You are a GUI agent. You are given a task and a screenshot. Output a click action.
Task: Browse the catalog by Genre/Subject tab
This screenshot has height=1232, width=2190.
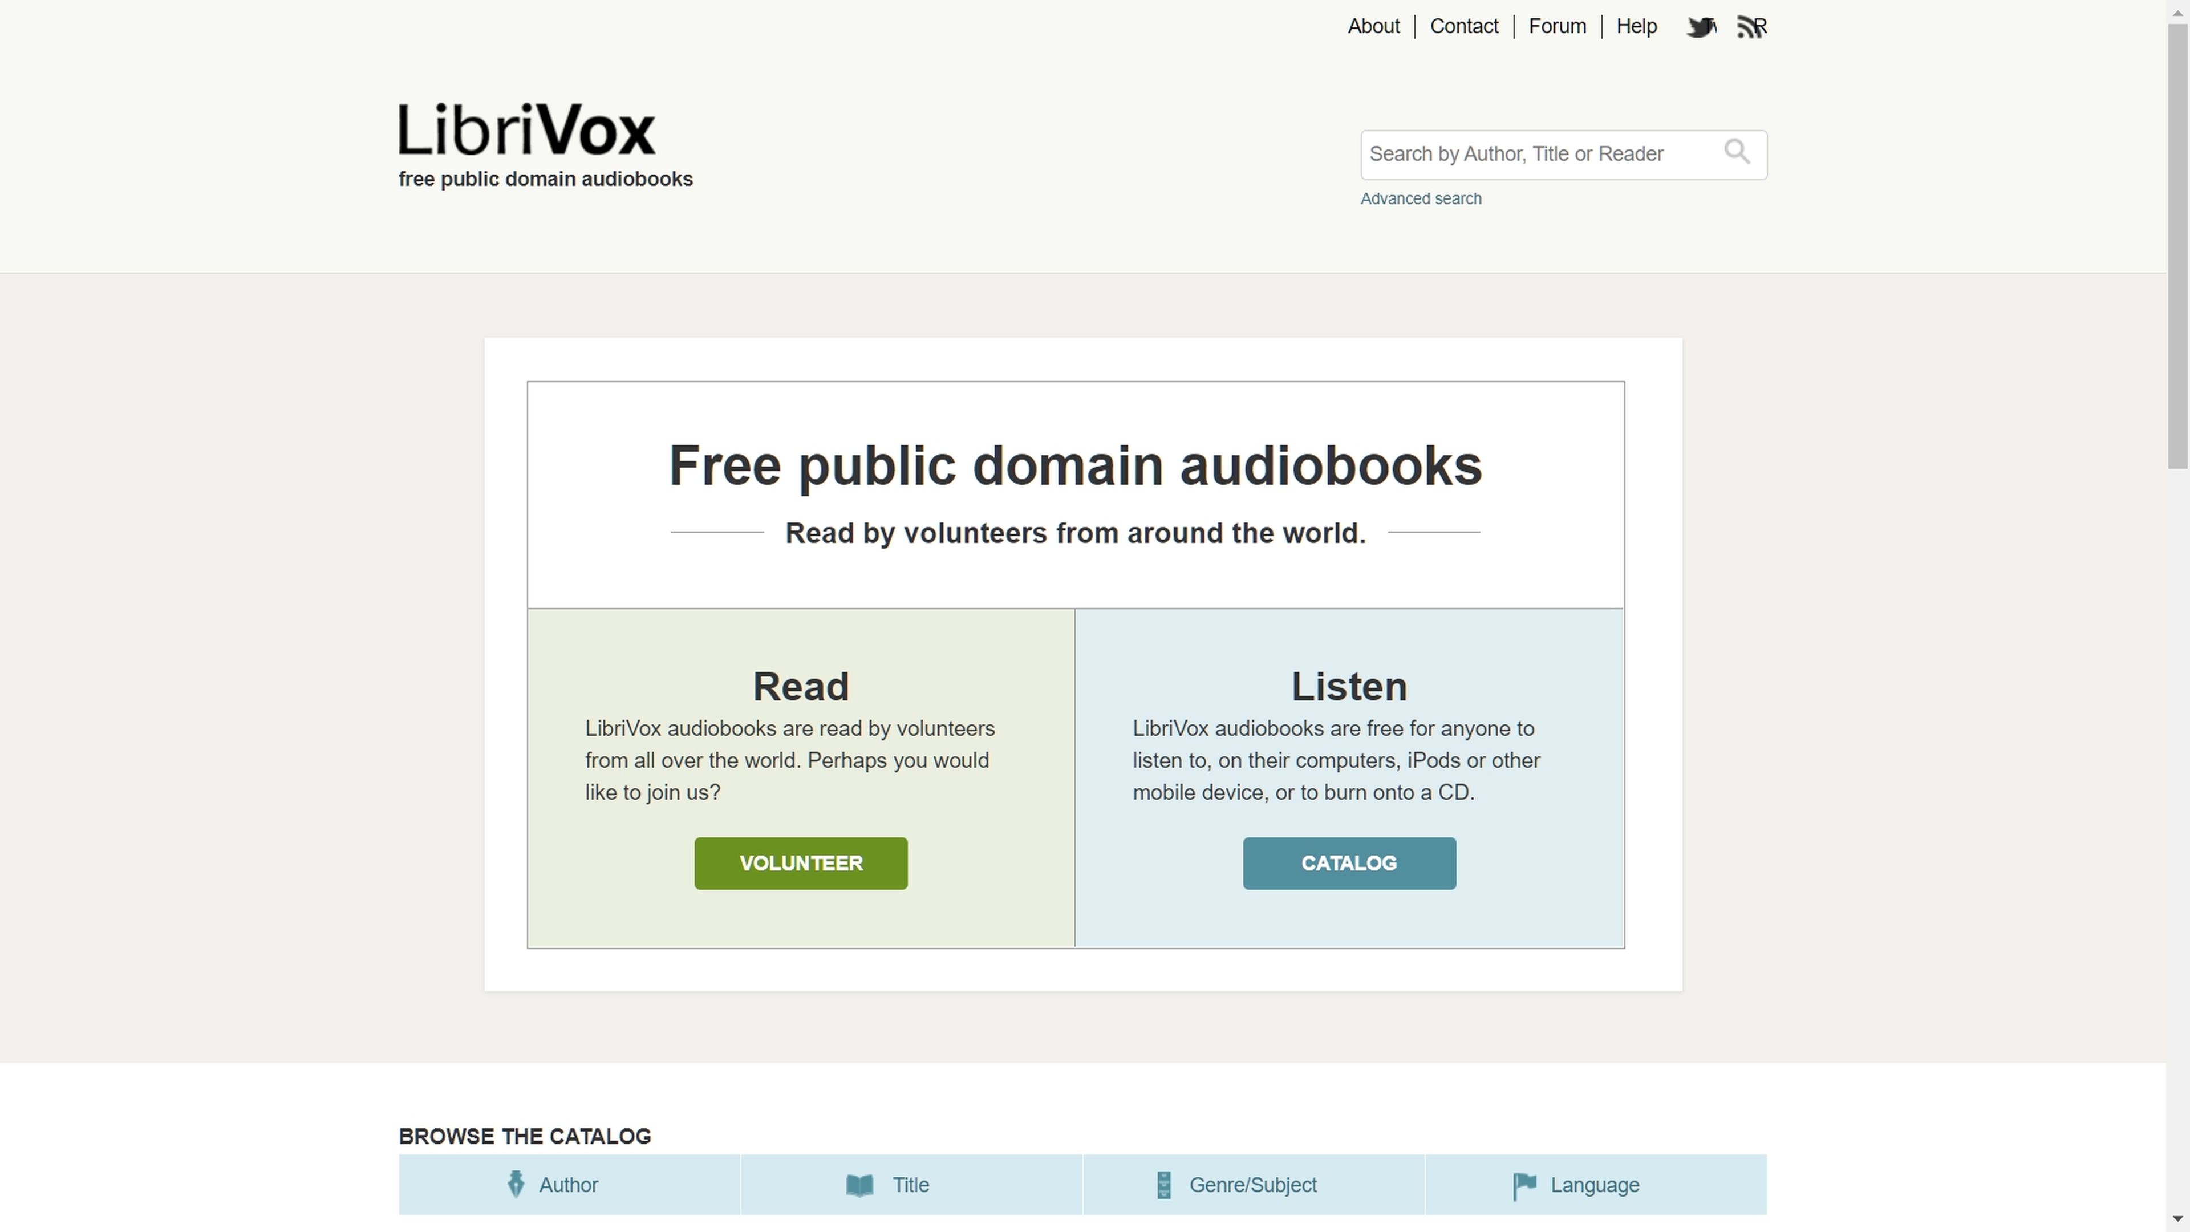[x=1253, y=1185]
